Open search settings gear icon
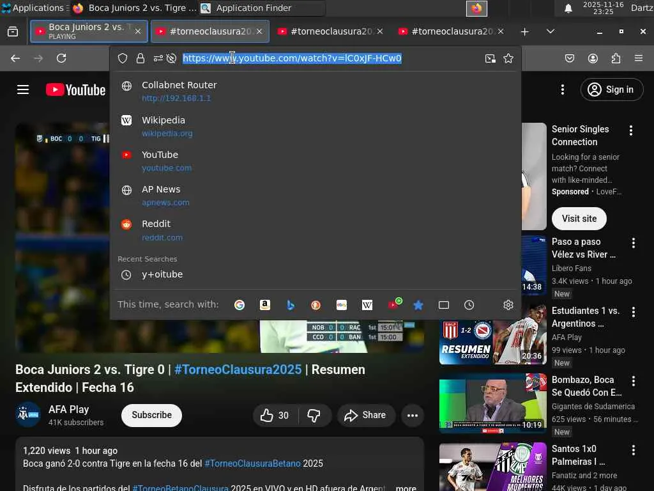Screen dimensions: 654x491 [x=508, y=305]
